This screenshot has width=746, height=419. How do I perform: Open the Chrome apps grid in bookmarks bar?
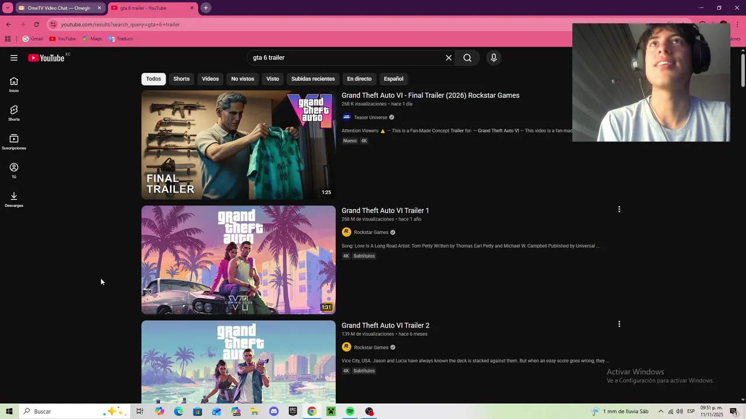[x=8, y=38]
